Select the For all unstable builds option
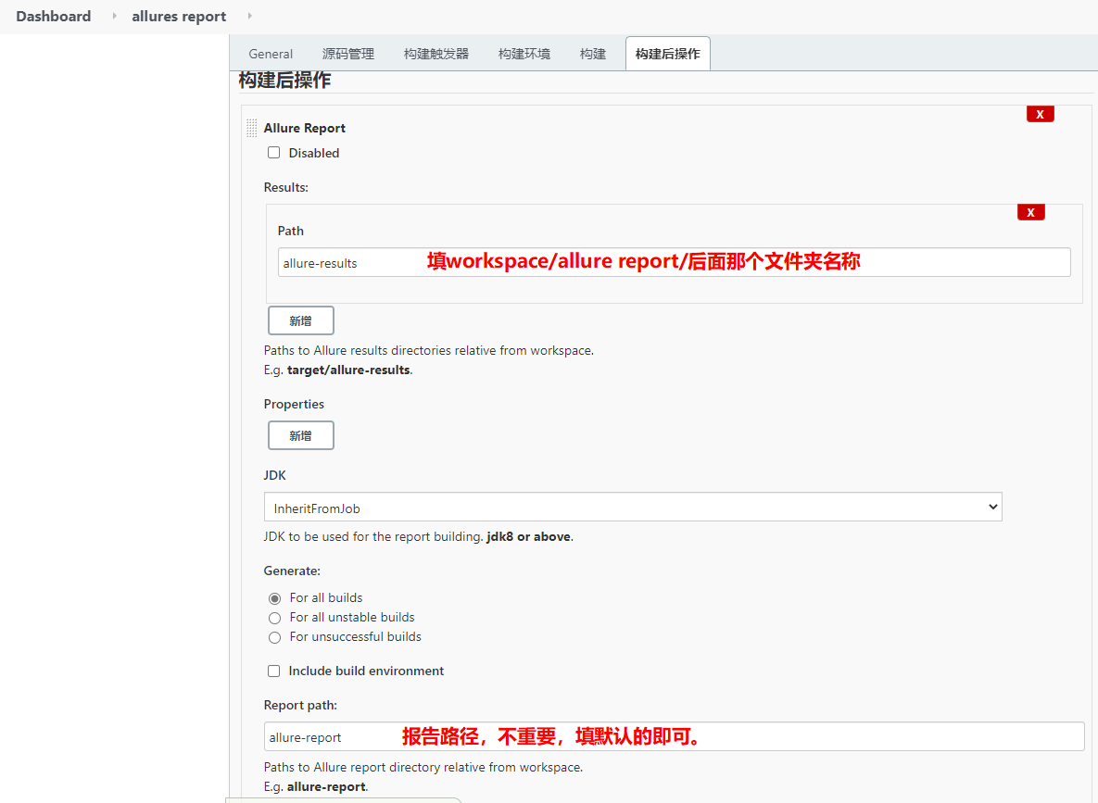This screenshot has width=1098, height=803. (274, 618)
